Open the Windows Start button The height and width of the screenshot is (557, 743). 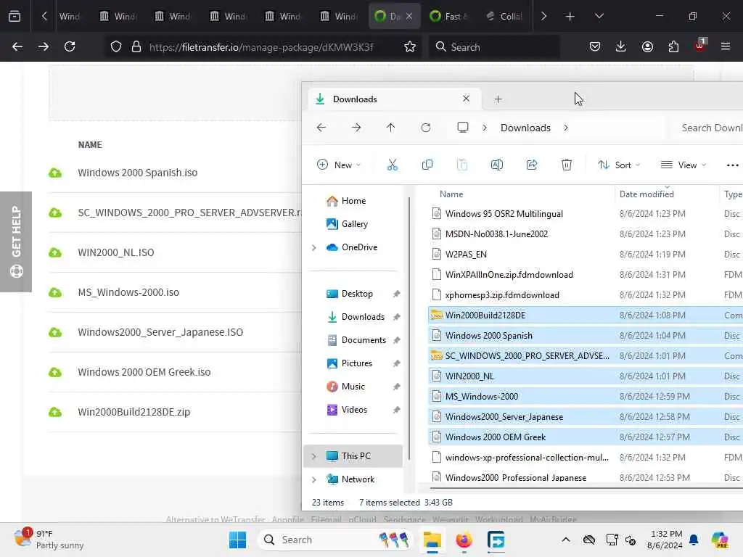click(237, 540)
